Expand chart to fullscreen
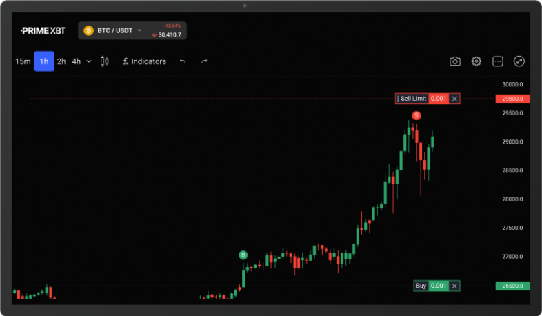 coord(519,61)
